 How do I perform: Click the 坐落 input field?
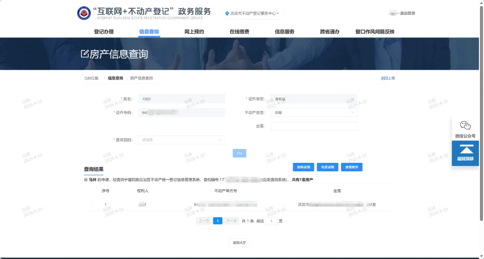point(314,126)
